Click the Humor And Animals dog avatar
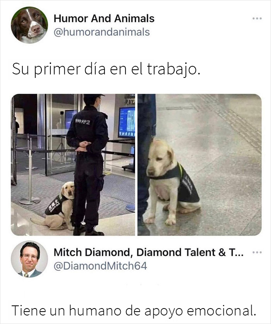 (x=29, y=25)
